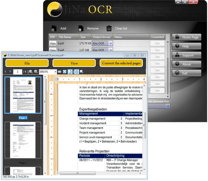Click the zoom out magnifier icon
The width and height of the screenshot is (208, 181).
click(31, 72)
